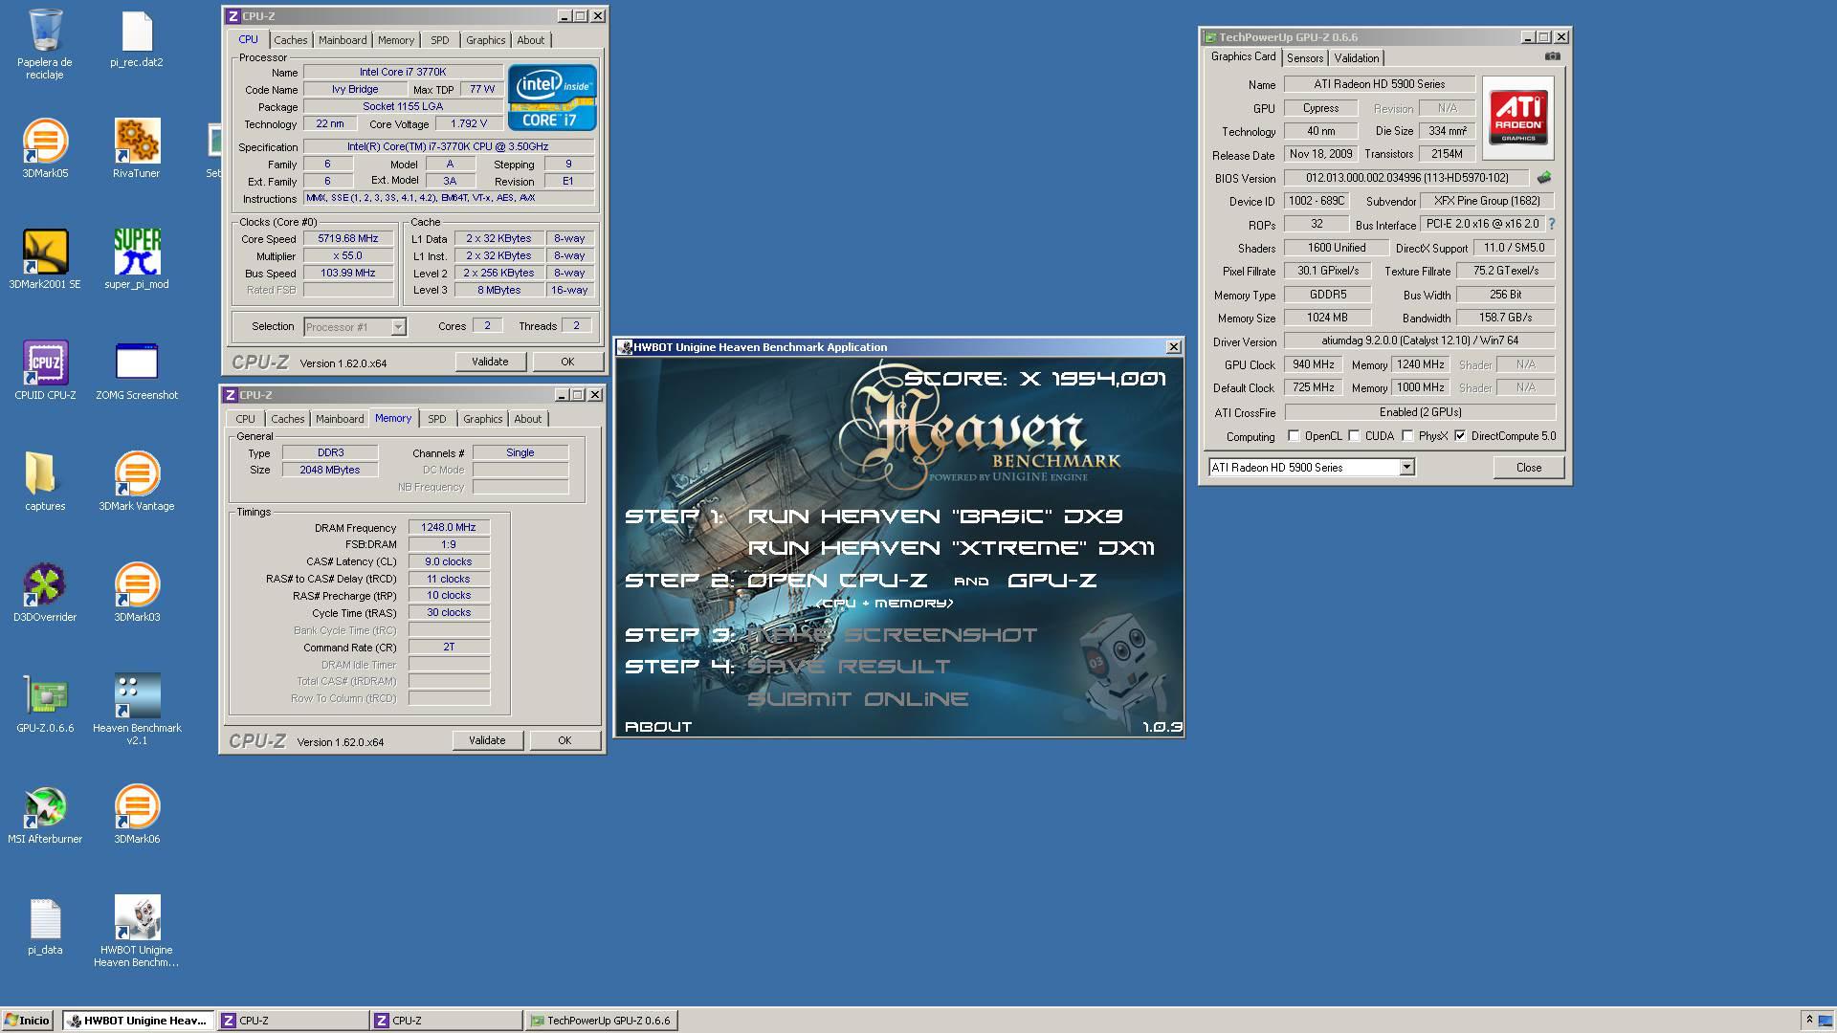Click Validate in top CPU-Z window
Viewport: 1837px width, 1033px height.
[490, 362]
